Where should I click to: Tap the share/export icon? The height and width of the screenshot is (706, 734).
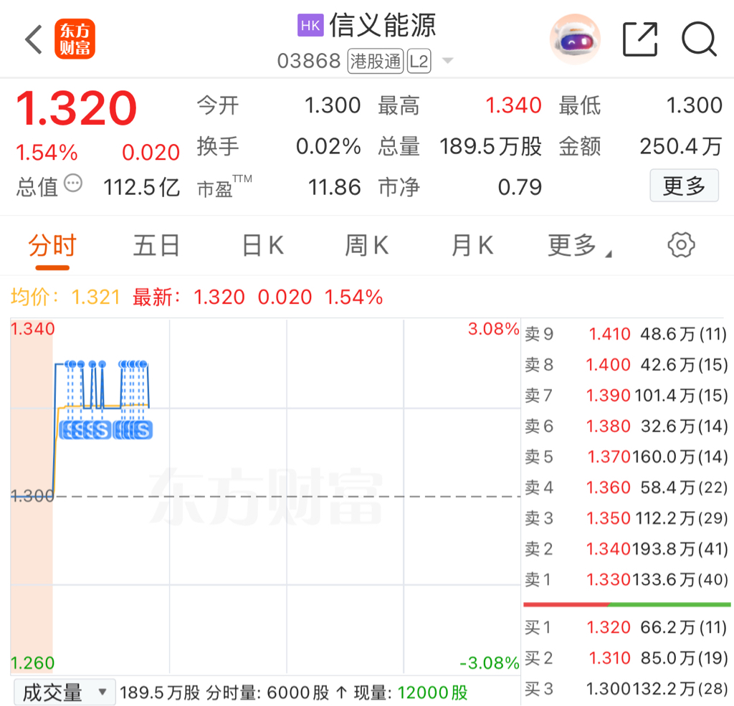click(x=640, y=39)
